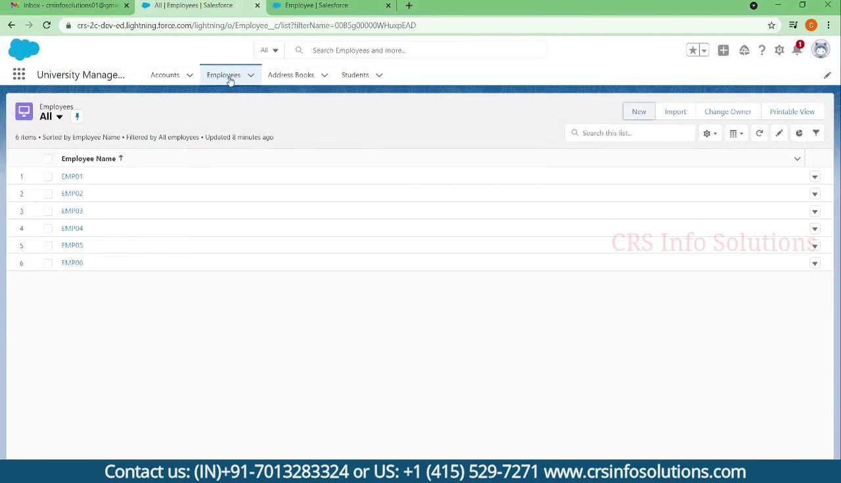Click the Employees object icon
The height and width of the screenshot is (483, 841).
click(24, 112)
